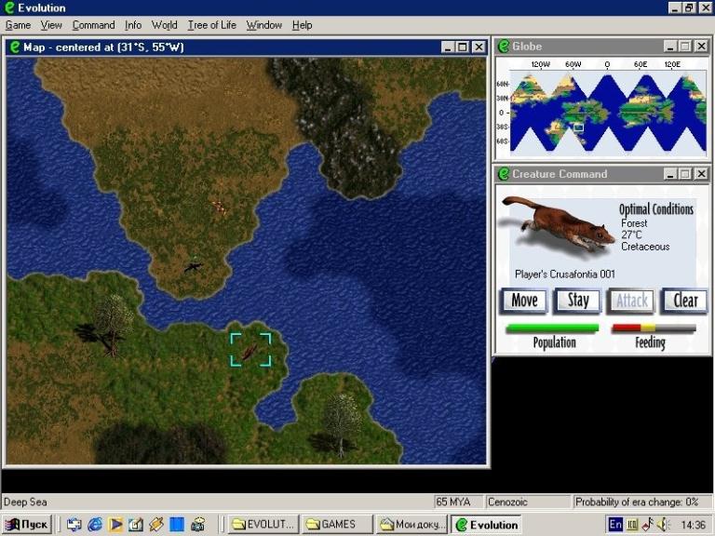715x536 pixels.
Task: Click the Map window's green 'e' icon
Action: pyautogui.click(x=14, y=47)
